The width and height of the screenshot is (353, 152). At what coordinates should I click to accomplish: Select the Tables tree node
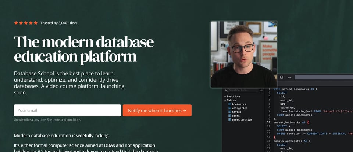pos(231,100)
